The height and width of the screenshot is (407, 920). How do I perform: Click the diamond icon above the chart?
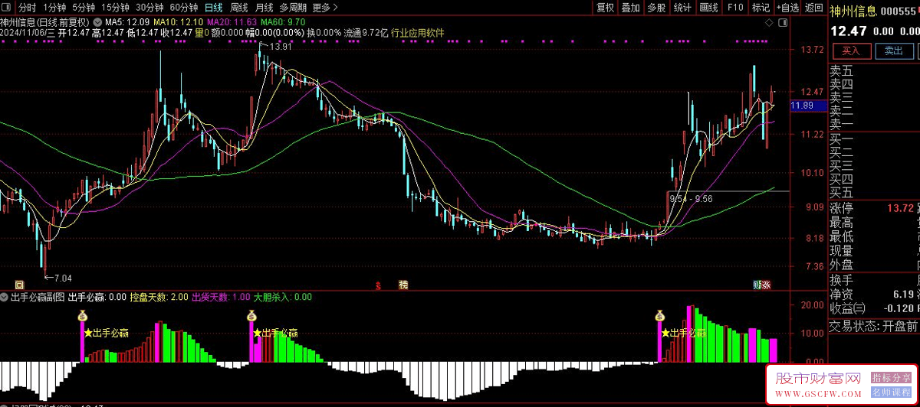click(x=769, y=22)
